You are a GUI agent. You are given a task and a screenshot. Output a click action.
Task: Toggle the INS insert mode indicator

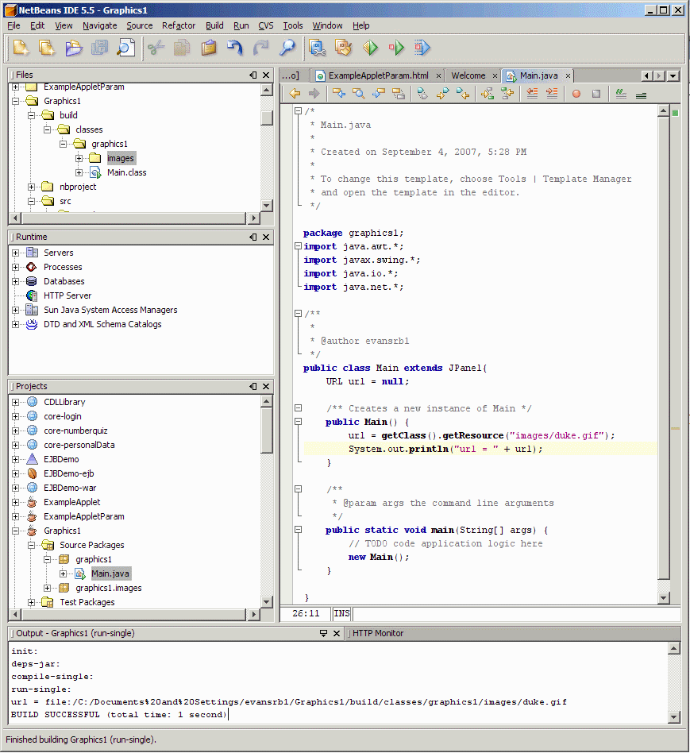pos(341,613)
